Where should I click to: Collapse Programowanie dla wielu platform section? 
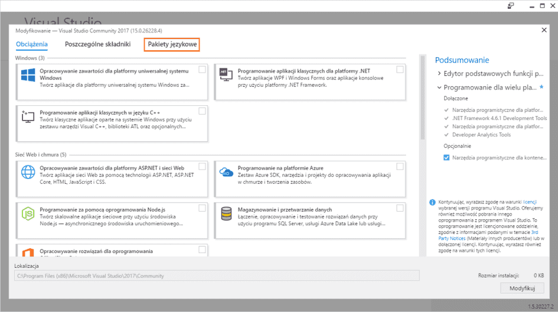pos(439,87)
